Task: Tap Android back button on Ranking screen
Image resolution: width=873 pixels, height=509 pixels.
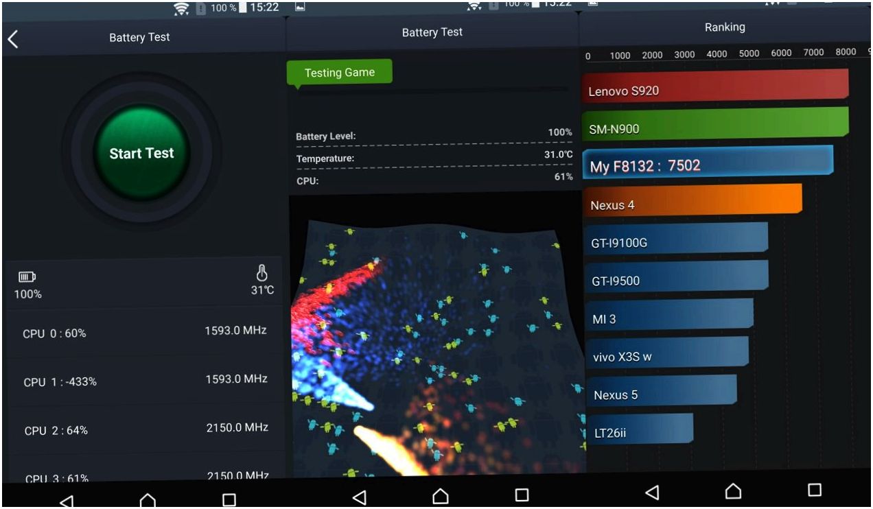Action: coord(652,492)
